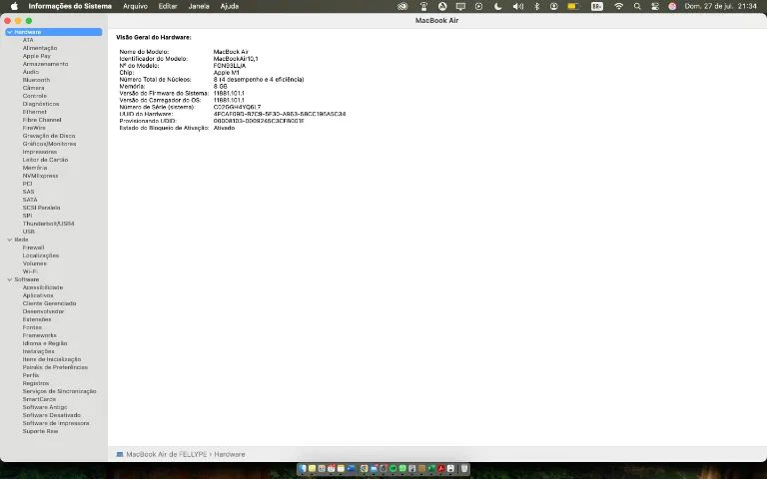
Task: Open the Trash in the Dock
Action: coord(464,468)
